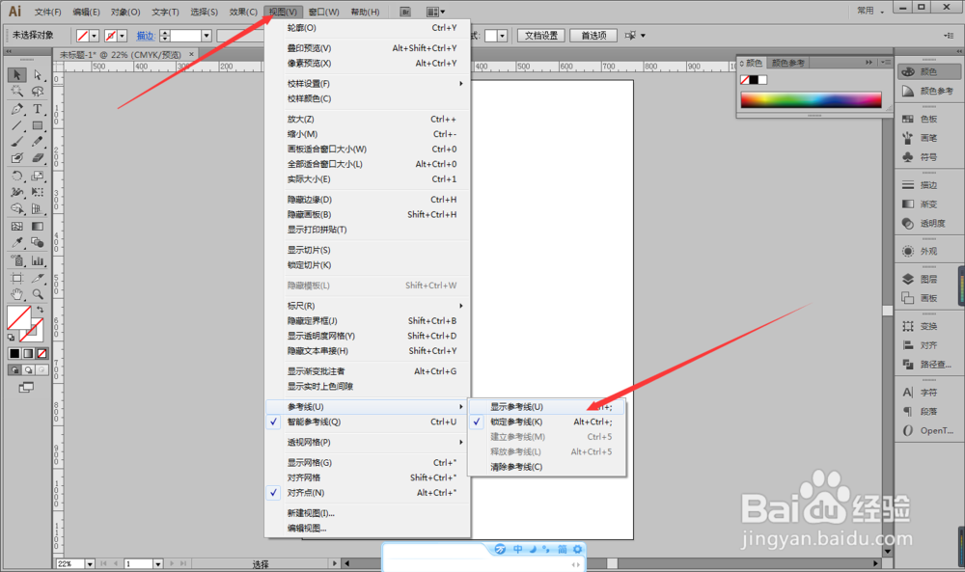Viewport: 965px width, 572px height.
Task: Toggle 对齐点(N) checked menu item
Action: tap(368, 493)
